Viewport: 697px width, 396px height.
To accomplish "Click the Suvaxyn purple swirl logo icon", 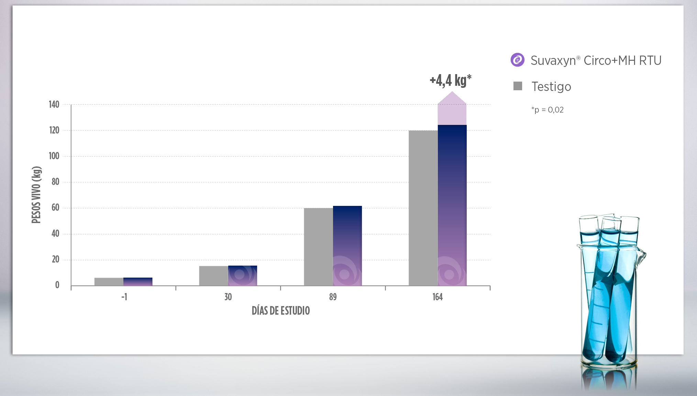I will pos(517,60).
